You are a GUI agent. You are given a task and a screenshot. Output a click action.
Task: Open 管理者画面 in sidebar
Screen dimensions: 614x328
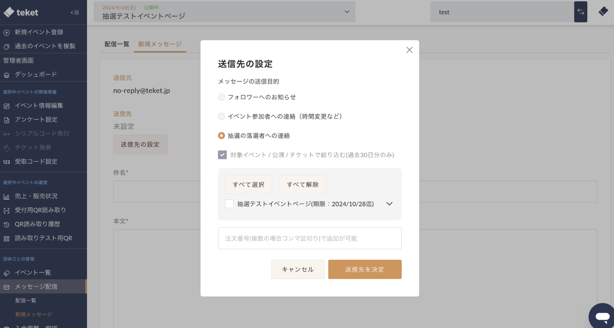(x=18, y=61)
